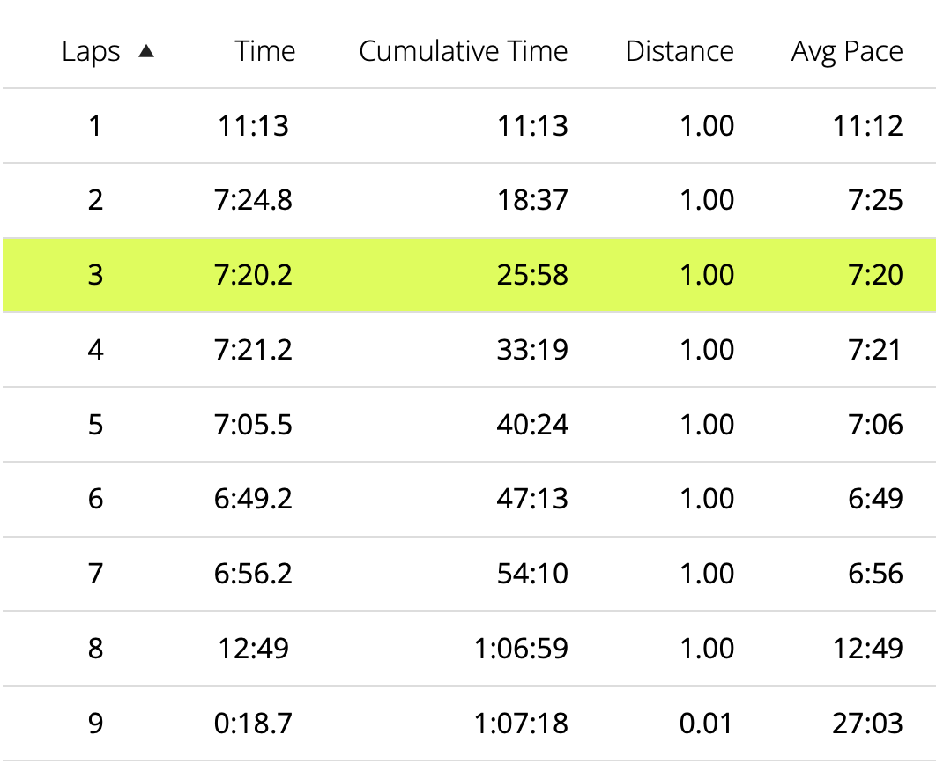
Task: Click cumulative time 1:07:18 cell
Action: [521, 723]
